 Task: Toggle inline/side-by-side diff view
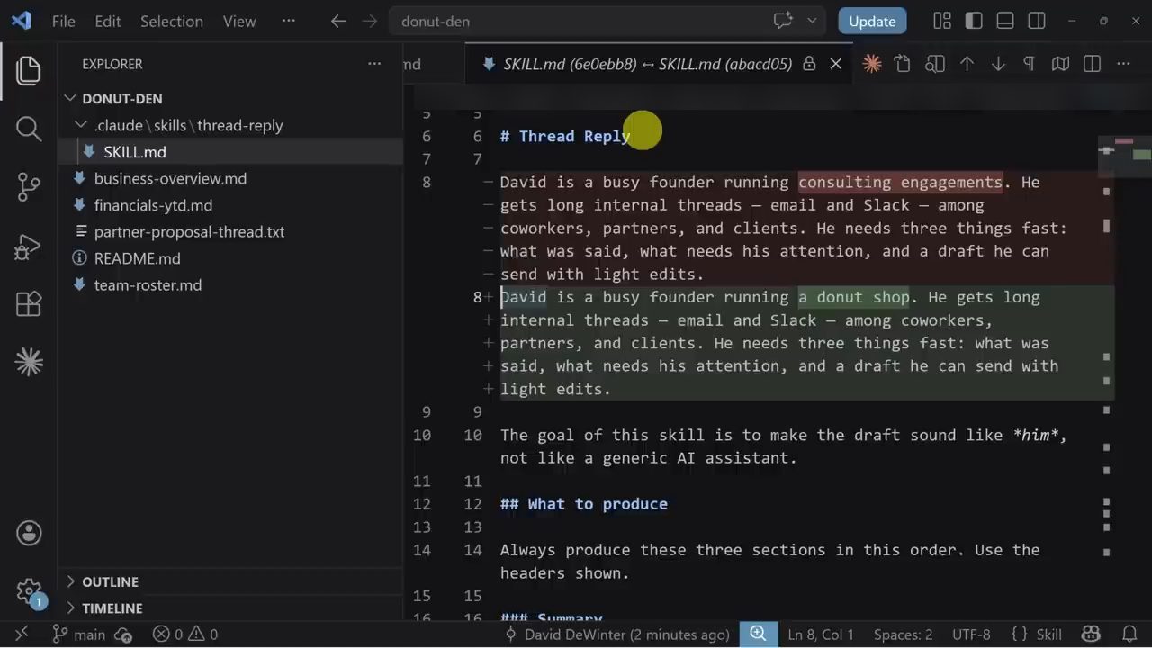[x=1093, y=64]
